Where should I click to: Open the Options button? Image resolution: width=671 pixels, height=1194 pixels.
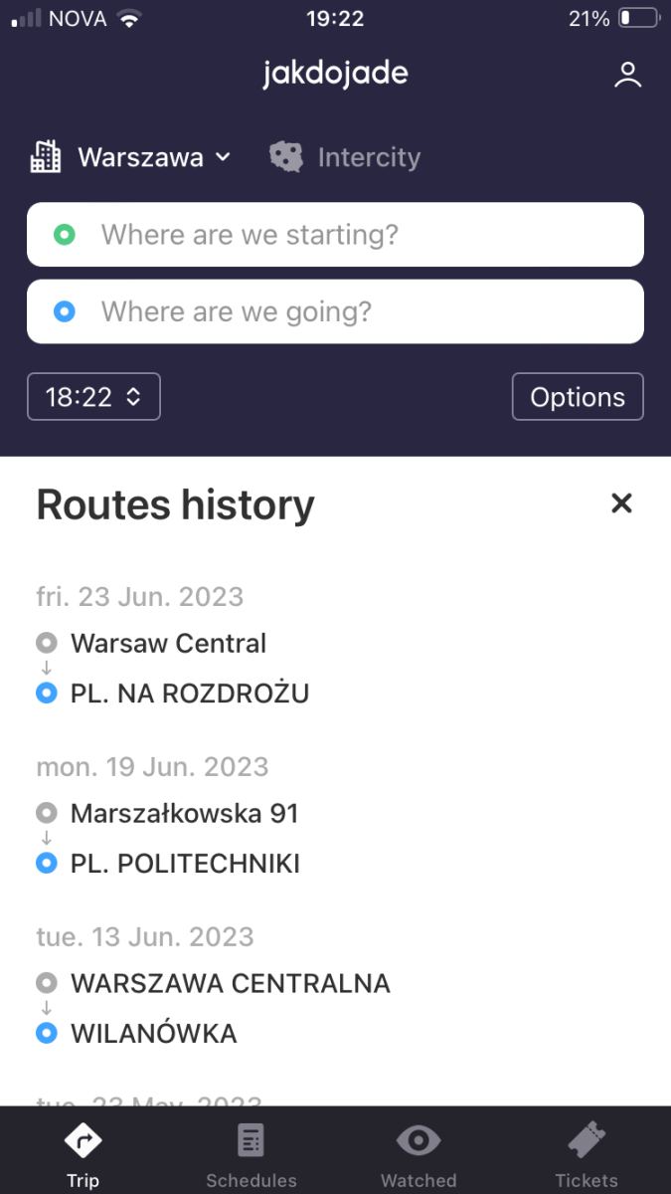coord(578,397)
